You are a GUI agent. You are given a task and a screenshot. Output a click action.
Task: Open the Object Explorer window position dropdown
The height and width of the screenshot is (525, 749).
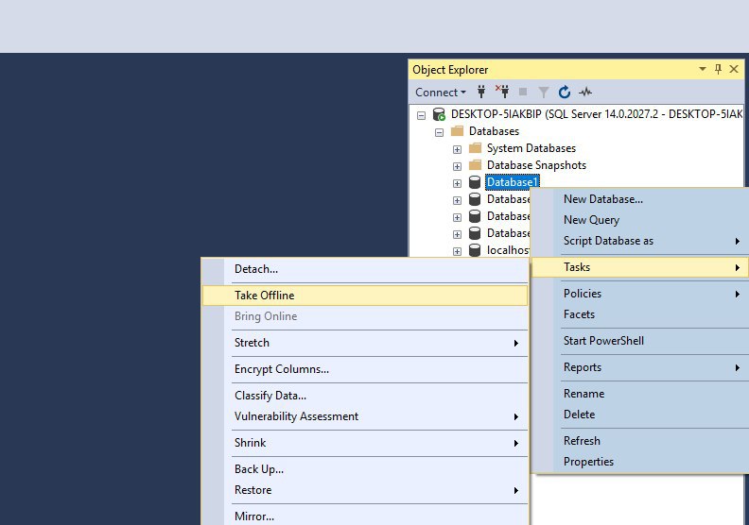[x=702, y=69]
